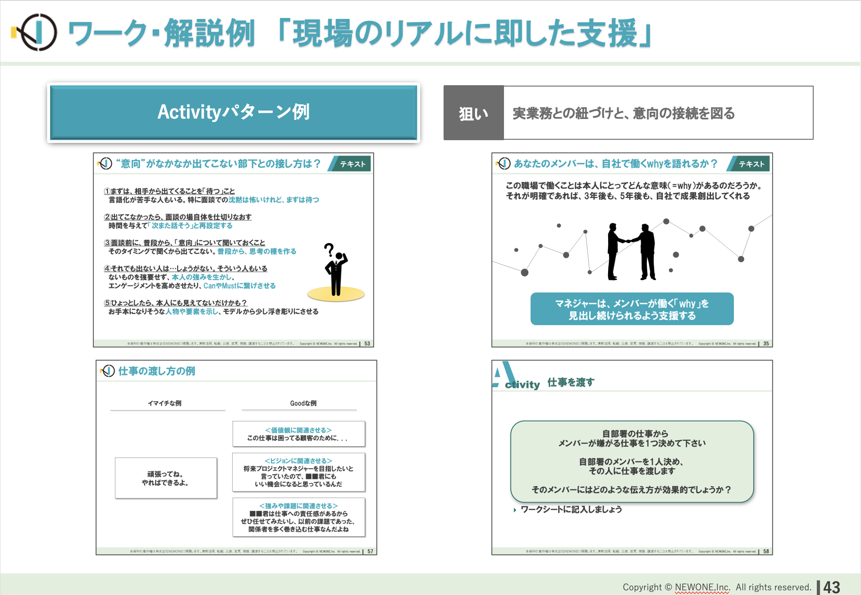This screenshot has width=861, height=595.
Task: Click the line ③面談前に、普段から、「意向」について聞いておくこと
Action: coord(184,243)
